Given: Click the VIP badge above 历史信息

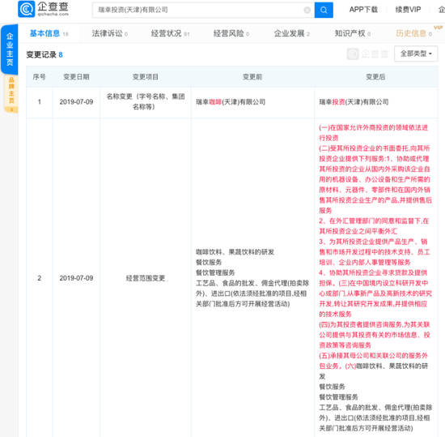Looking at the screenshot, I should click(438, 28).
